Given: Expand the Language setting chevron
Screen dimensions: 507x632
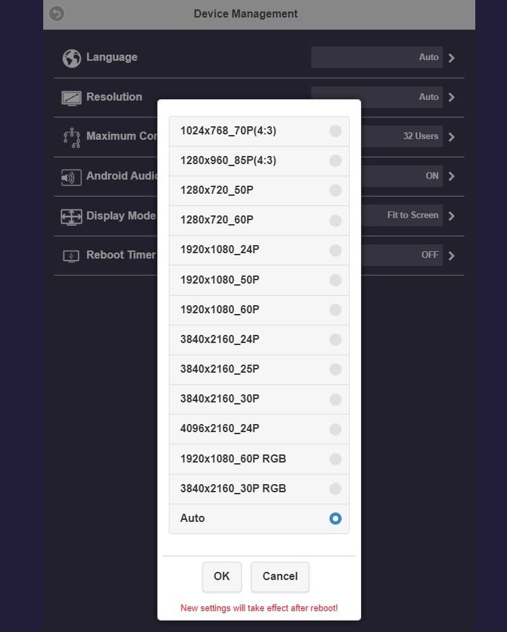Looking at the screenshot, I should [452, 58].
